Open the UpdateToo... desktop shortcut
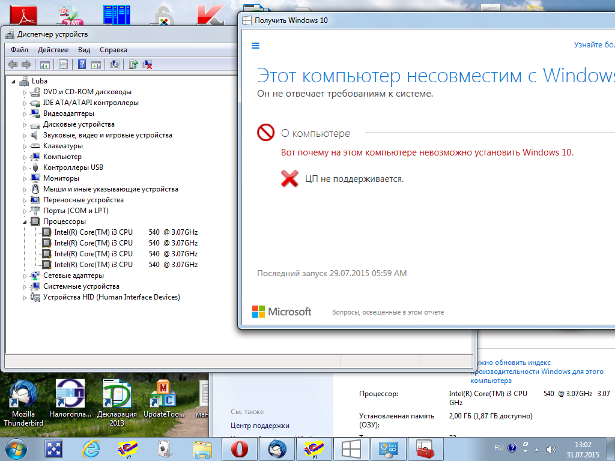This screenshot has height=461, width=615. click(163, 399)
